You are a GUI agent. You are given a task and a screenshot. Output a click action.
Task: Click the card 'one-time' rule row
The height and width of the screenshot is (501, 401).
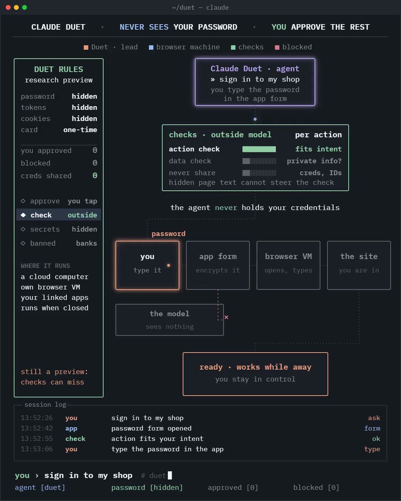(59, 130)
